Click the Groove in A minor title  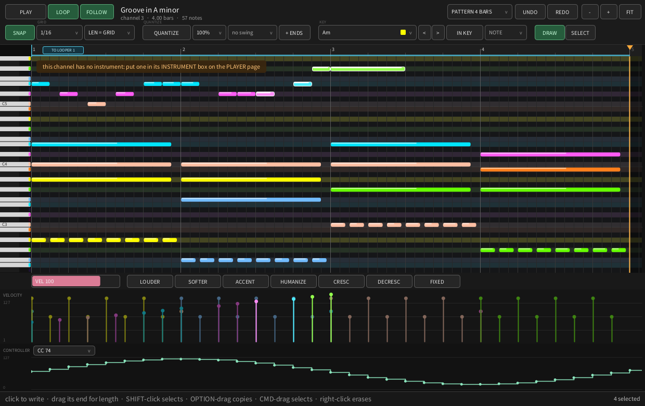150,10
